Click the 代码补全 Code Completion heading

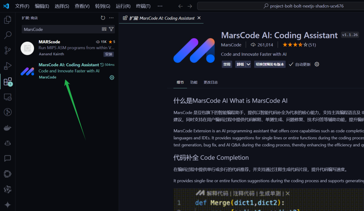pyautogui.click(x=211, y=158)
